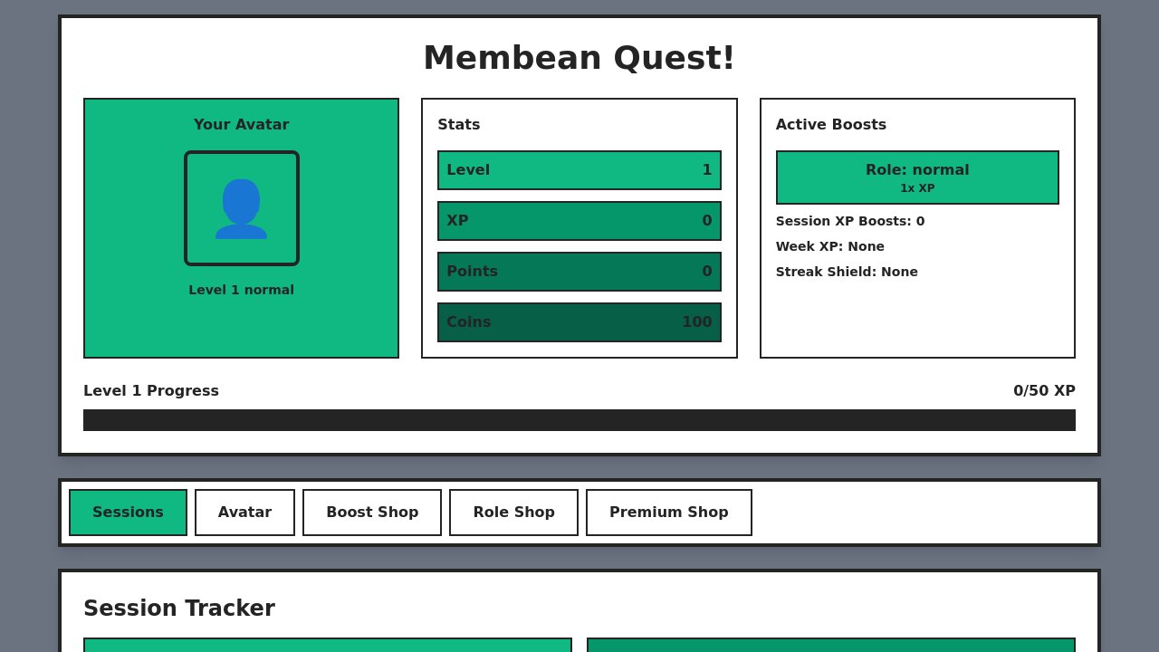Click the Membean Quest! title
Viewport: 1159px width, 652px height.
pyautogui.click(x=579, y=58)
